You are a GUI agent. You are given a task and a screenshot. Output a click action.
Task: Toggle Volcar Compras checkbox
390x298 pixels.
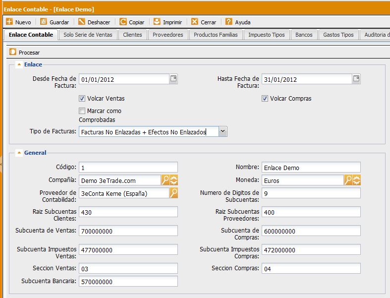point(265,98)
